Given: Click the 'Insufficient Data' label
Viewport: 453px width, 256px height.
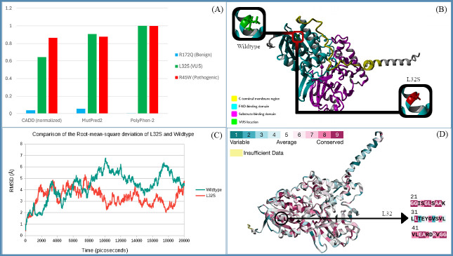Looking at the screenshot, I should pos(263,153).
